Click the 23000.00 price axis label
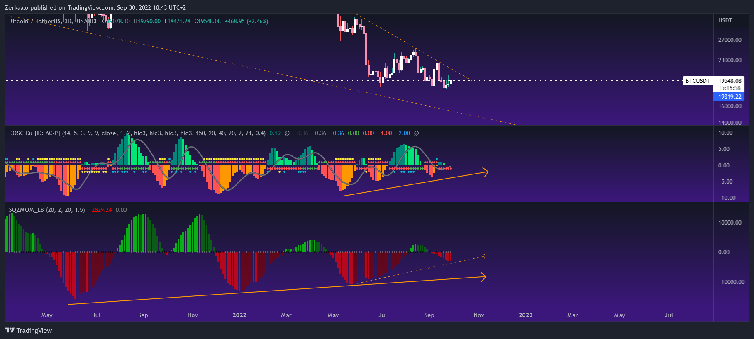This screenshot has height=339, width=754. pyautogui.click(x=730, y=60)
